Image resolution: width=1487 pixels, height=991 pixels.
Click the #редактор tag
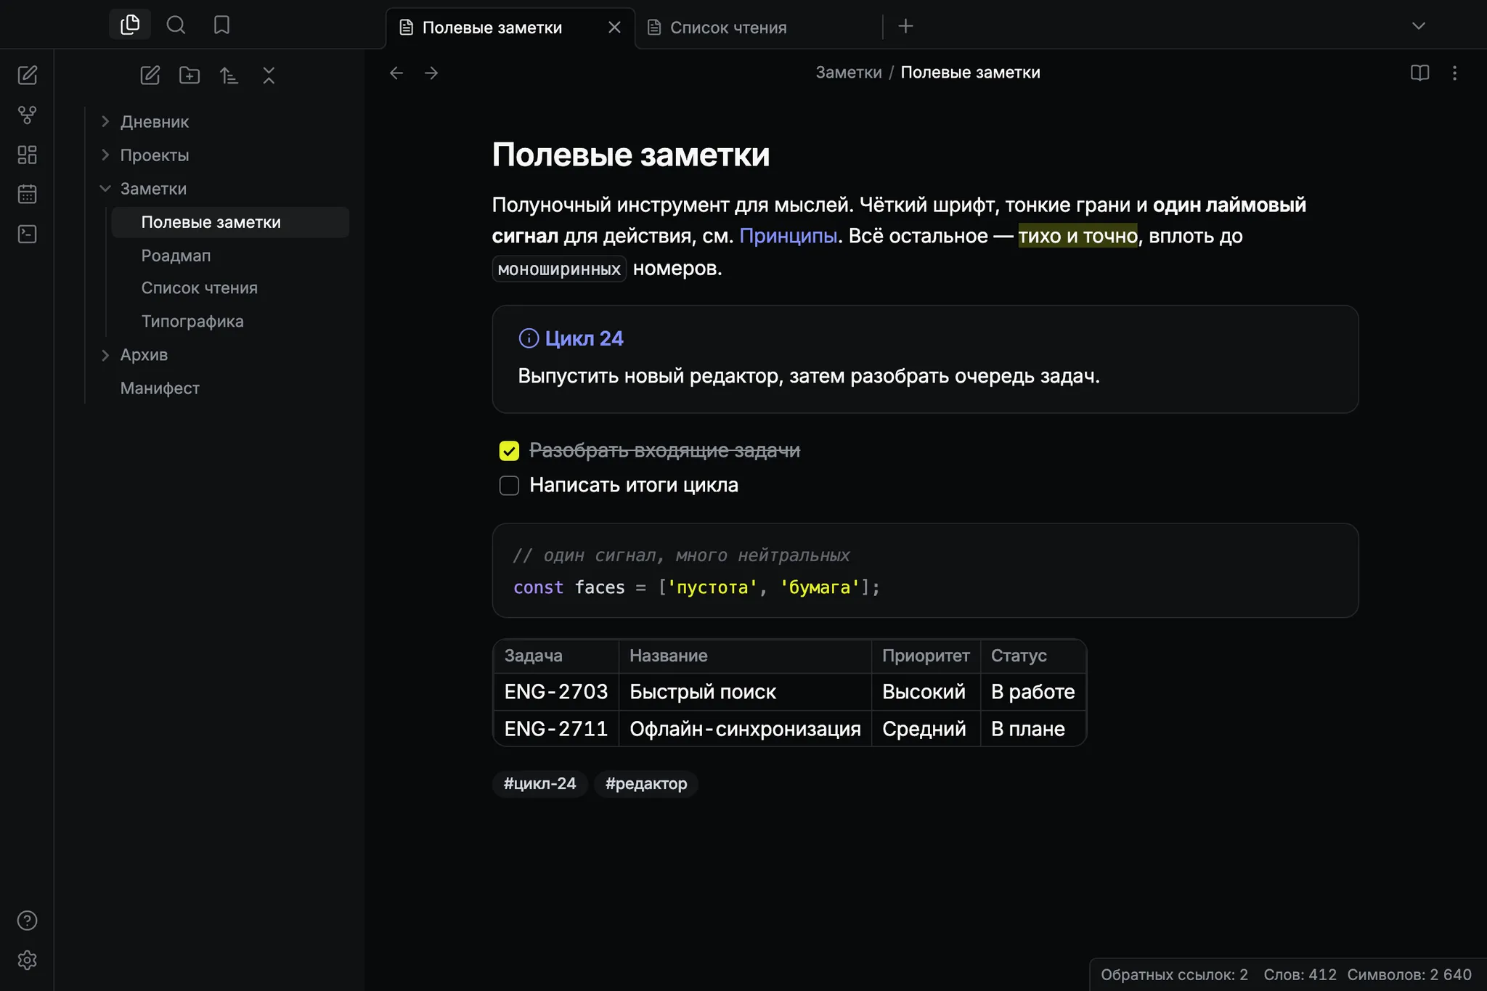[x=646, y=783]
